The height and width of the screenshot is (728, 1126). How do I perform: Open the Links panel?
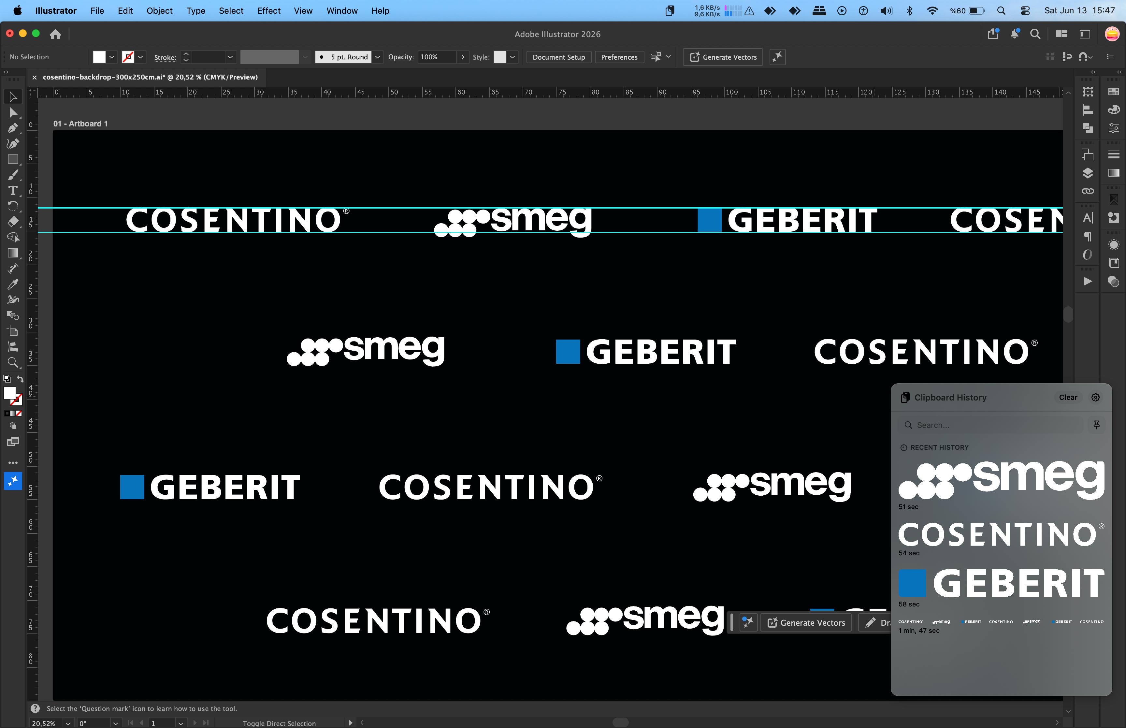pyautogui.click(x=1088, y=191)
